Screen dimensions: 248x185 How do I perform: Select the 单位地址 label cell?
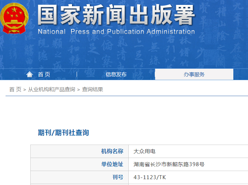(80, 164)
